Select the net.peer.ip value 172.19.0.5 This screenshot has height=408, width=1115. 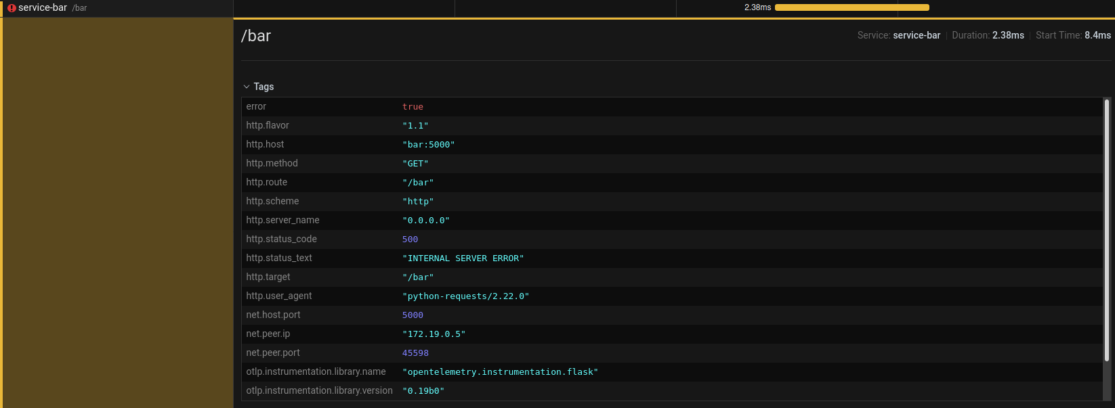pos(434,334)
